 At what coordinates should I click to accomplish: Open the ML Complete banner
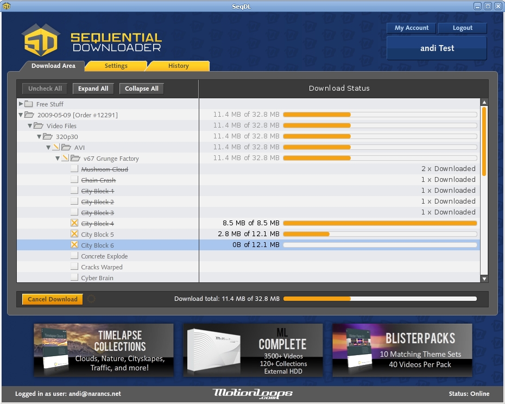pos(253,350)
